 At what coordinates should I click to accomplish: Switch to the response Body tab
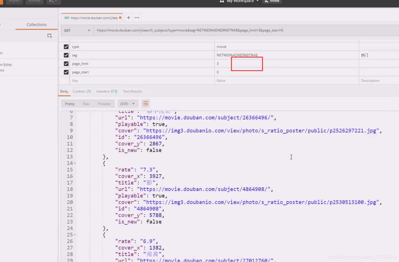[x=64, y=91]
